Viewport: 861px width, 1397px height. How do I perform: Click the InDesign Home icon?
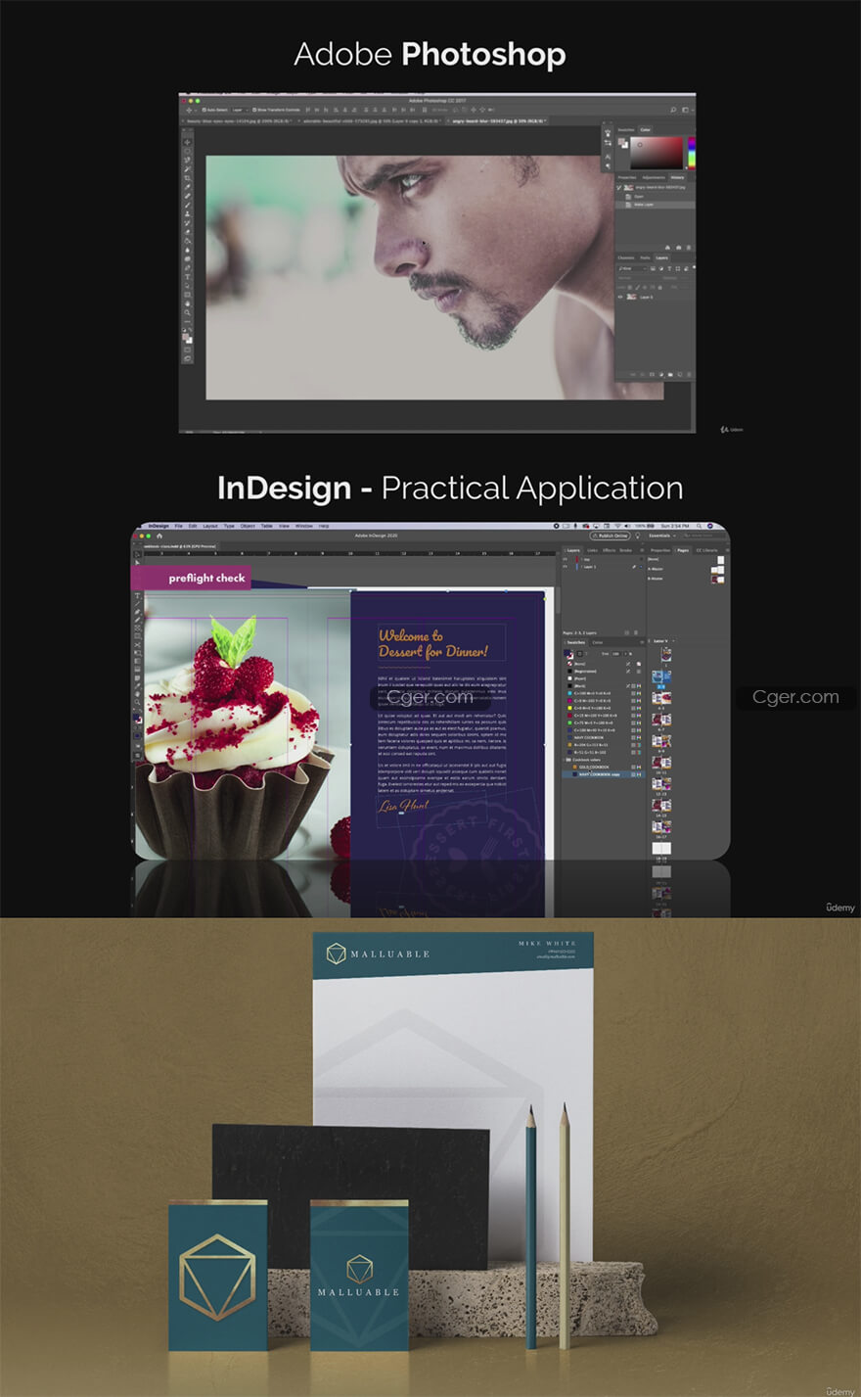[159, 536]
